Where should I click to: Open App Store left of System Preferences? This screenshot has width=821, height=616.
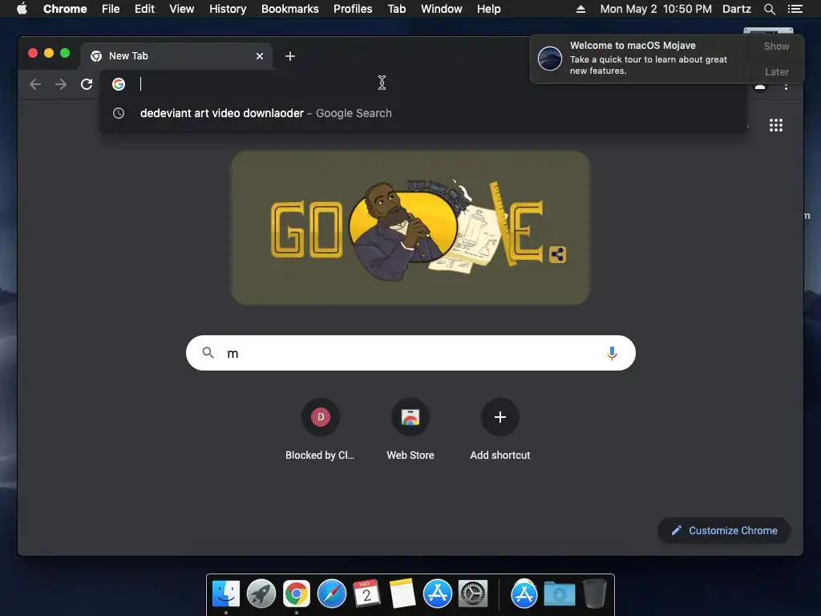(438, 594)
